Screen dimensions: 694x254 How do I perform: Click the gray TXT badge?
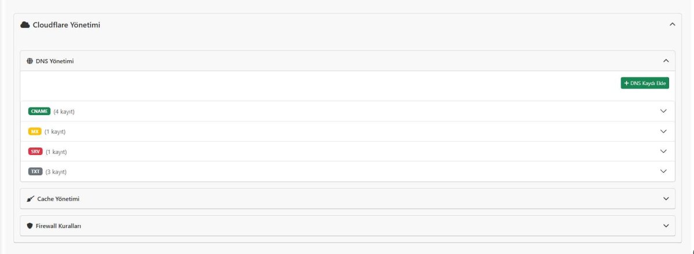pos(35,171)
